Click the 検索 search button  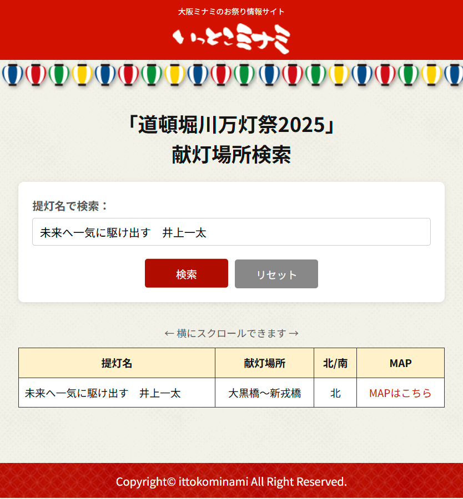point(187,273)
